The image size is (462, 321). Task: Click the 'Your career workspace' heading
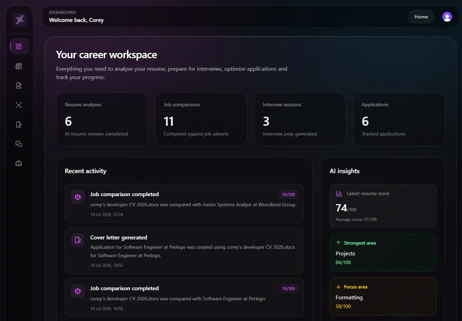(107, 55)
